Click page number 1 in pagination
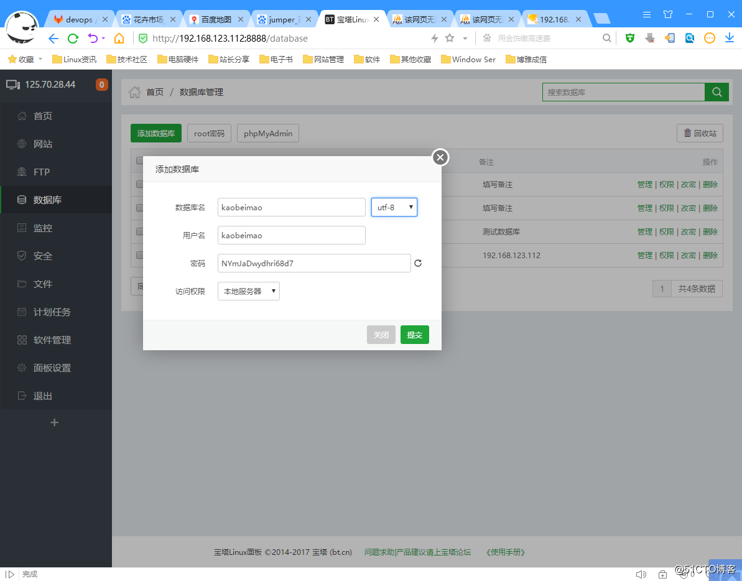This screenshot has width=742, height=581. click(662, 289)
